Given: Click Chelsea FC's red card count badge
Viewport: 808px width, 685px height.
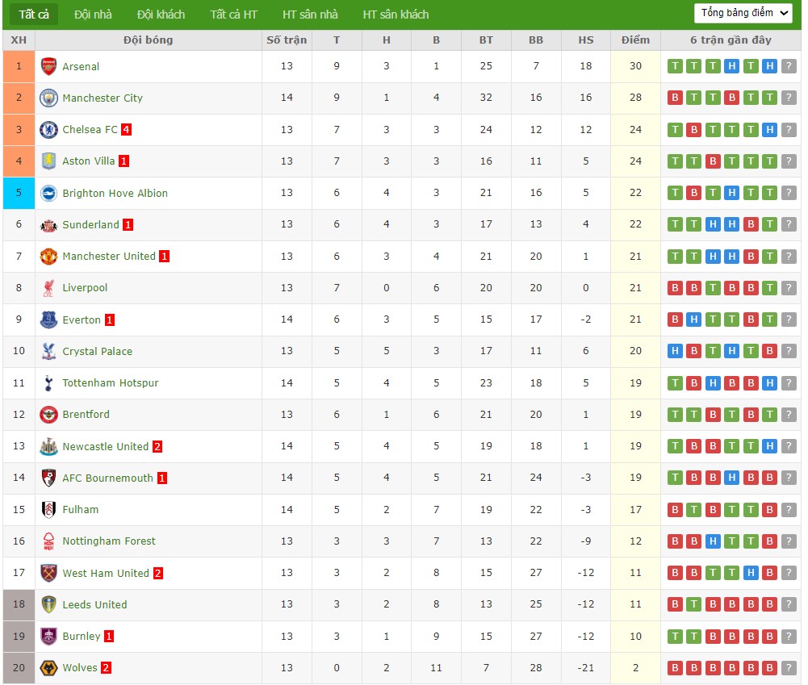Looking at the screenshot, I should click(x=126, y=130).
